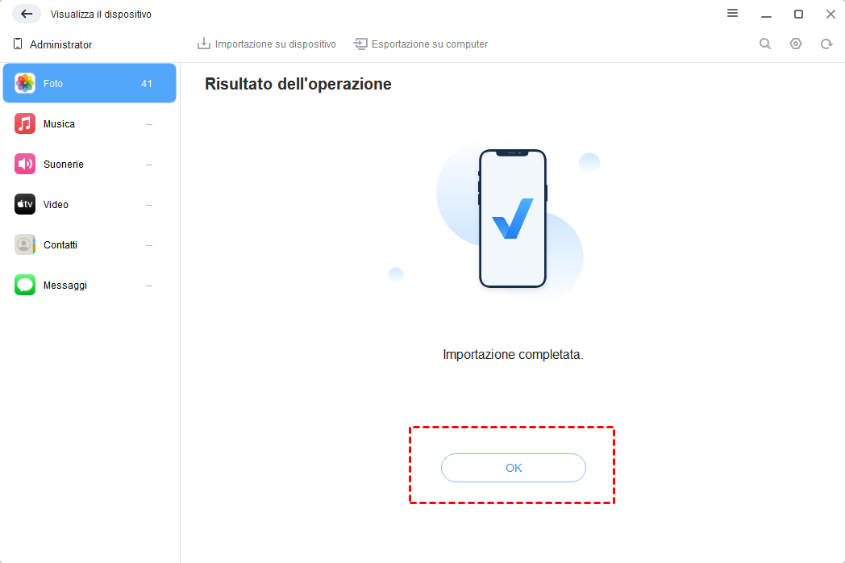Confirm with the OK button
The width and height of the screenshot is (845, 563).
click(x=514, y=468)
